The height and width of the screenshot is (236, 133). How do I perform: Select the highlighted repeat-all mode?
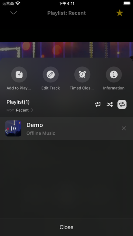point(122,104)
